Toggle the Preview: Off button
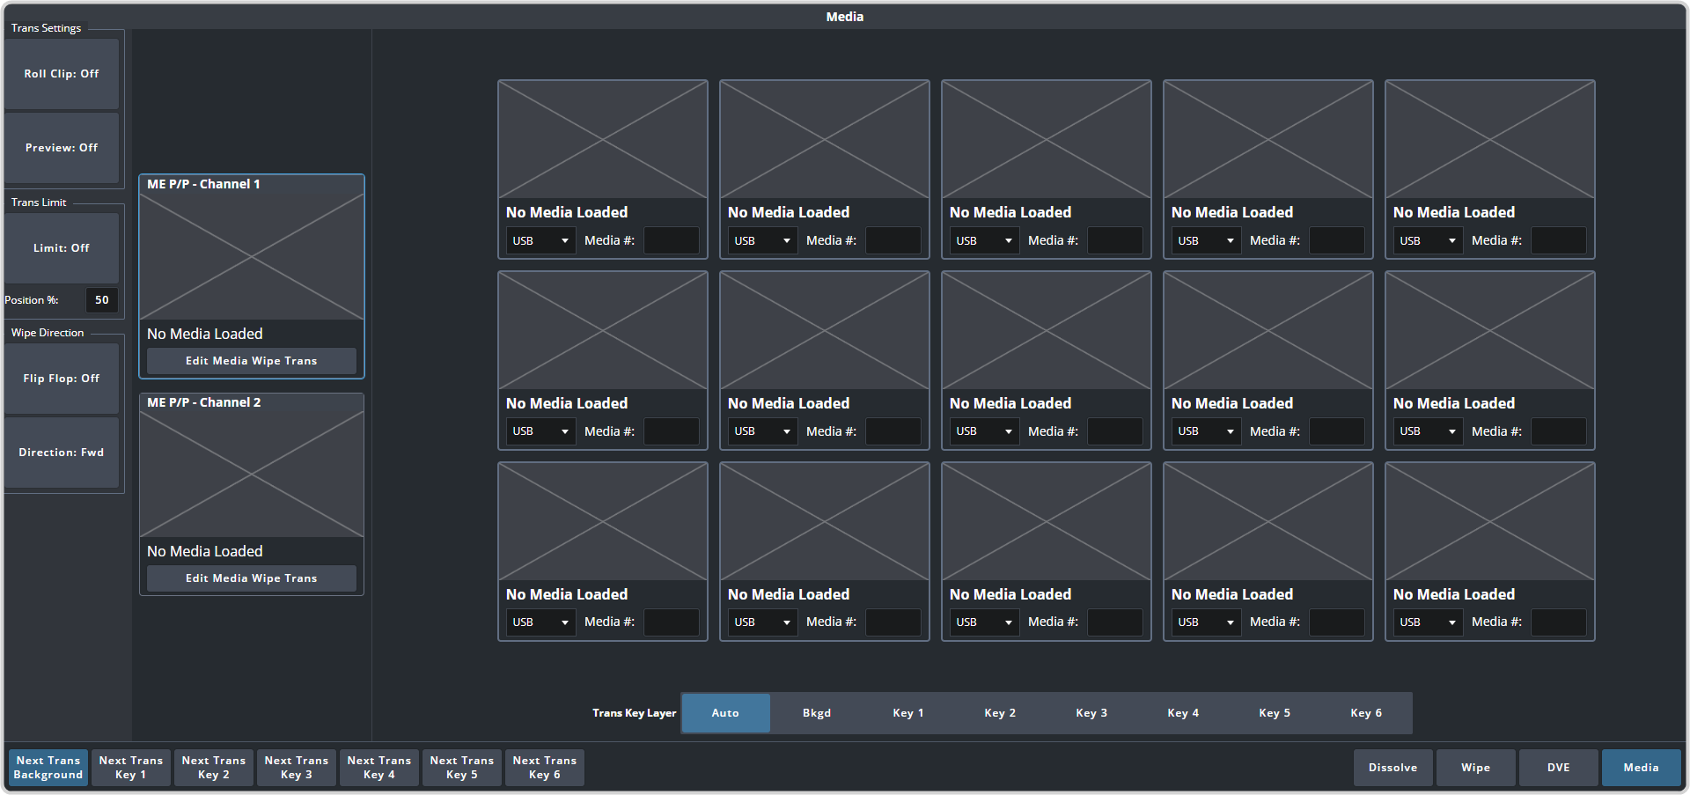1690x795 pixels. pyautogui.click(x=62, y=148)
